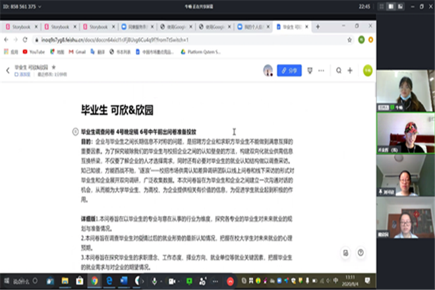435x290 pixels.
Task: Open the help question mark button
Action: pyautogui.click(x=361, y=252)
